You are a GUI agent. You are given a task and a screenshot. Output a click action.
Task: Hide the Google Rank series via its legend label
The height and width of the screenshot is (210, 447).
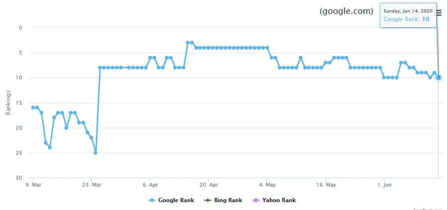(x=176, y=200)
